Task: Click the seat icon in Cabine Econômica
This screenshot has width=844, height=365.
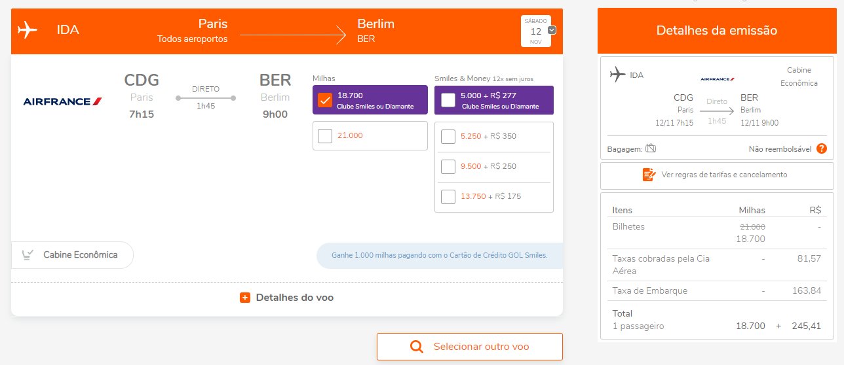Action: pyautogui.click(x=28, y=254)
